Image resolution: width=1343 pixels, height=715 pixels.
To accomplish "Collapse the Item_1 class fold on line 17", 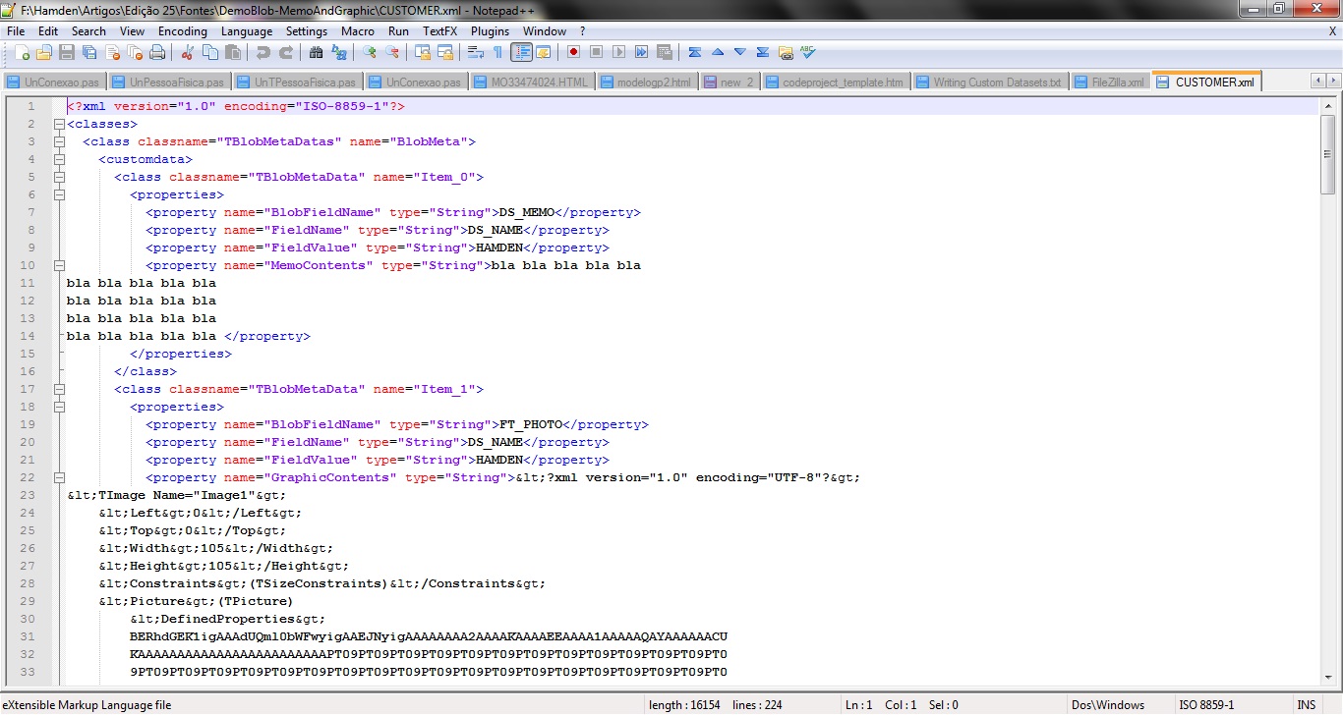I will point(59,389).
